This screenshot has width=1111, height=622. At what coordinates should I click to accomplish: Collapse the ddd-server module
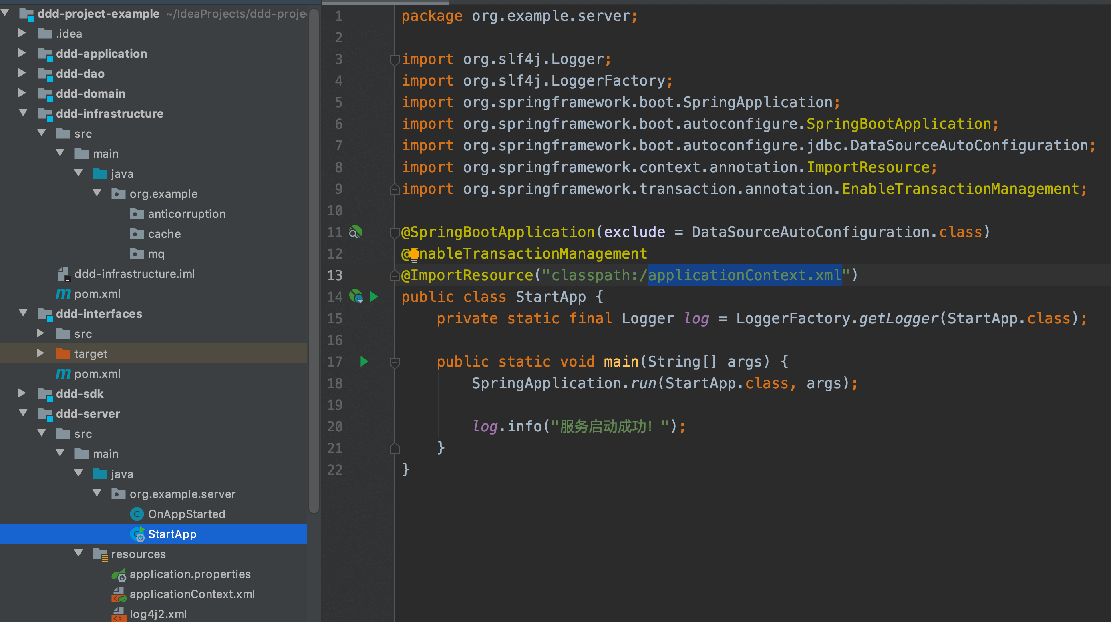23,413
